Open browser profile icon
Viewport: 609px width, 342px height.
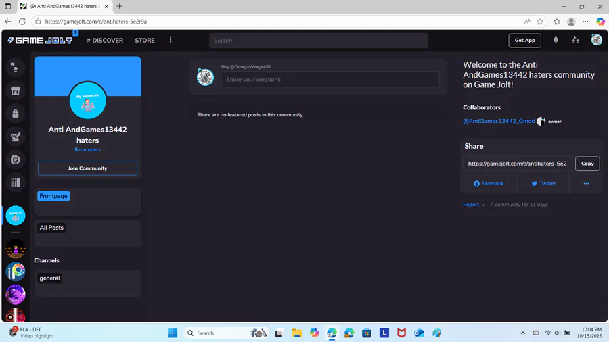click(571, 22)
